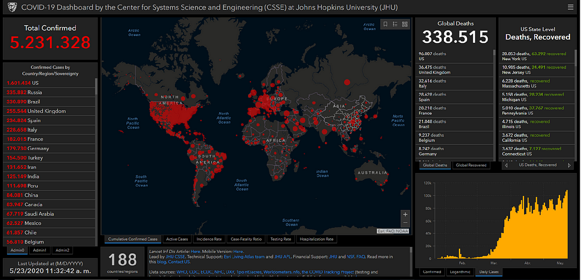Switch to Global Recovered tab
The width and height of the screenshot is (581, 280).
471,165
